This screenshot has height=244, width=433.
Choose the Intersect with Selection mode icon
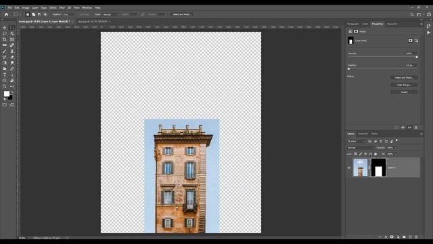point(45,14)
